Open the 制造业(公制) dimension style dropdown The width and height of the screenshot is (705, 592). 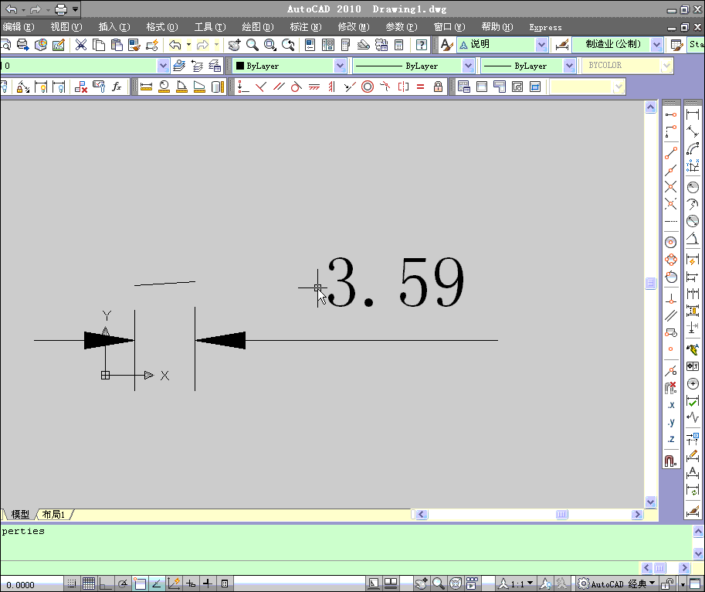coord(656,45)
